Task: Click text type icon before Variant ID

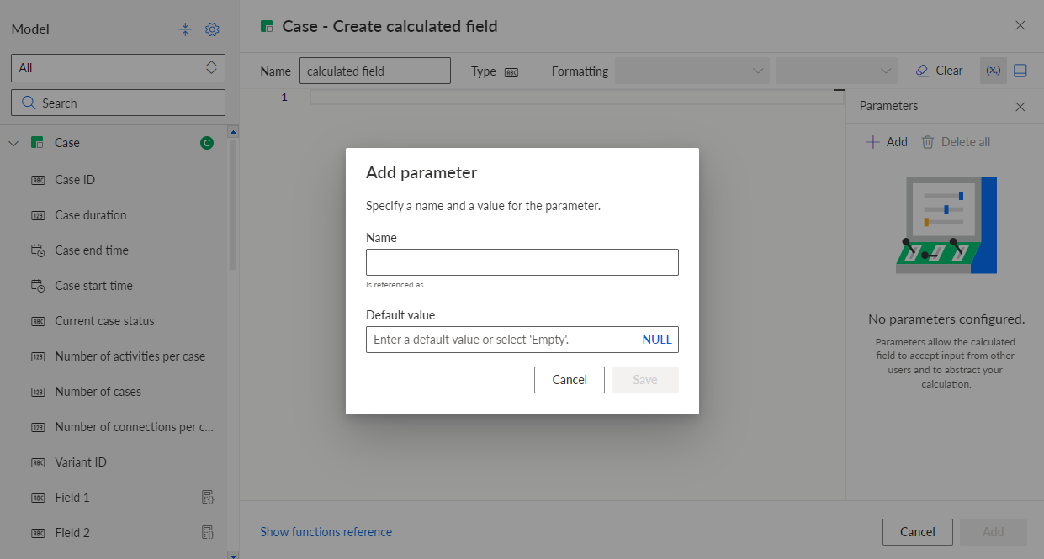Action: pyautogui.click(x=38, y=462)
